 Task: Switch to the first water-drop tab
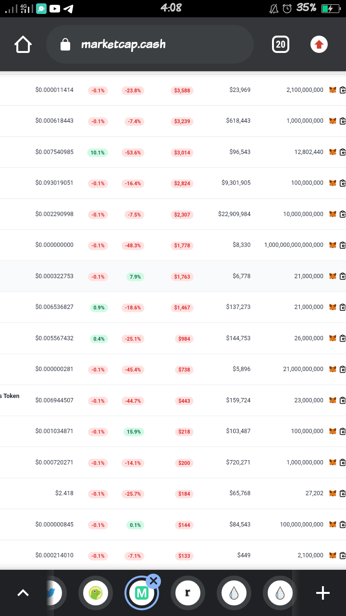pos(234,593)
